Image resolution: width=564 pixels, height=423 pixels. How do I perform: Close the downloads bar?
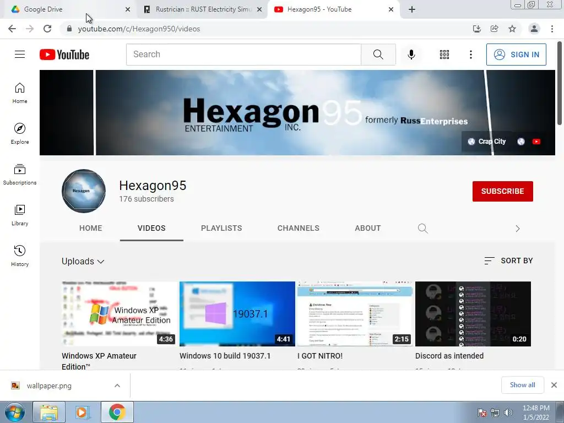(x=554, y=385)
